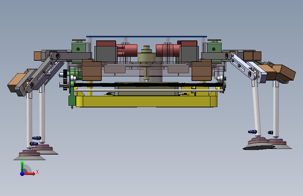The height and width of the screenshot is (196, 303).
Task: Select the black spur gear on the model
Action: click(65, 80)
